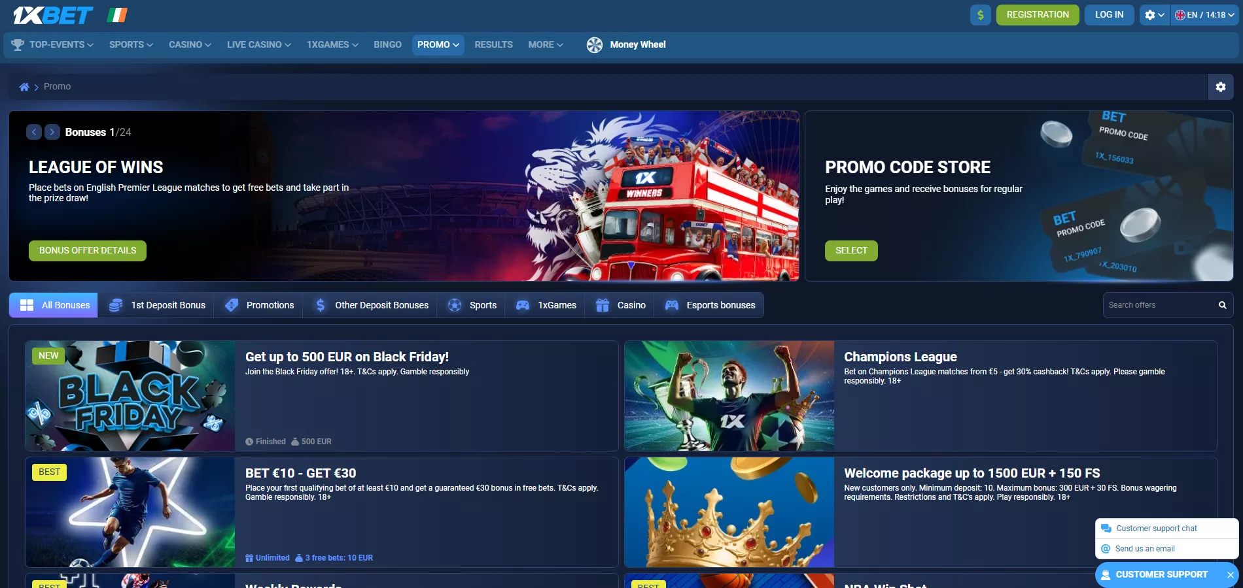Open the Money Wheel game
Screen dimensions: 1243x588
pos(625,44)
